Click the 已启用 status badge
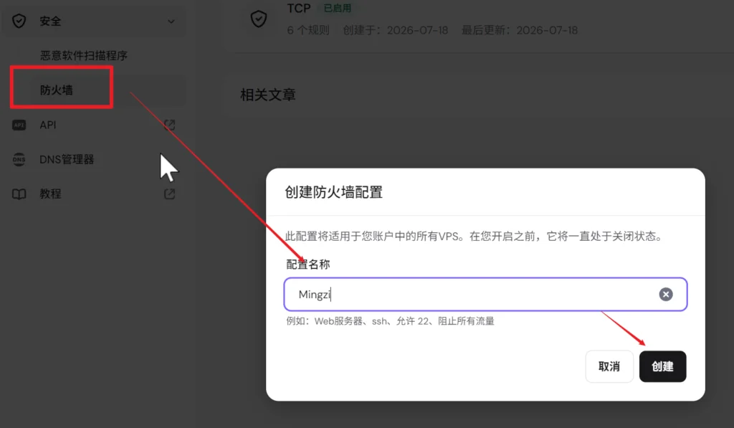The width and height of the screenshot is (734, 428). 338,8
